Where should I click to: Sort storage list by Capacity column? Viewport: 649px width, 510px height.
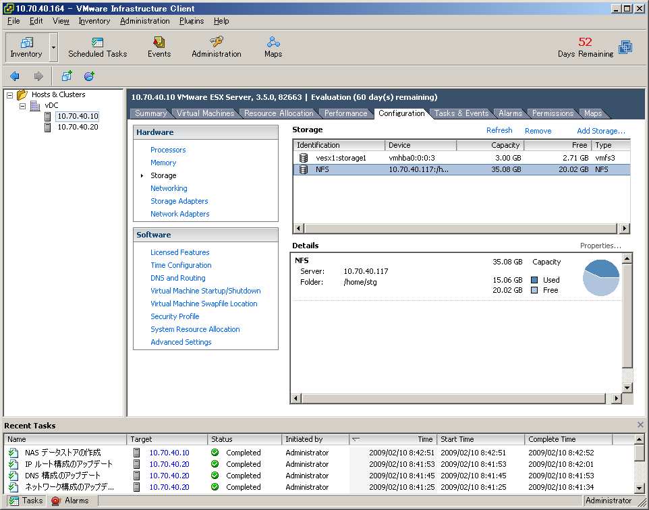click(x=490, y=145)
